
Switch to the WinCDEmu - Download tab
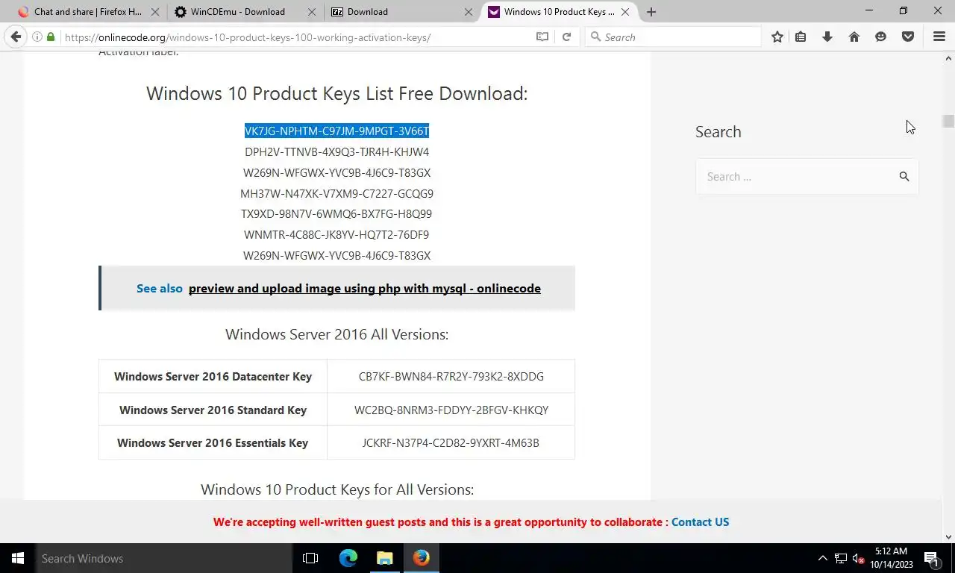click(244, 12)
